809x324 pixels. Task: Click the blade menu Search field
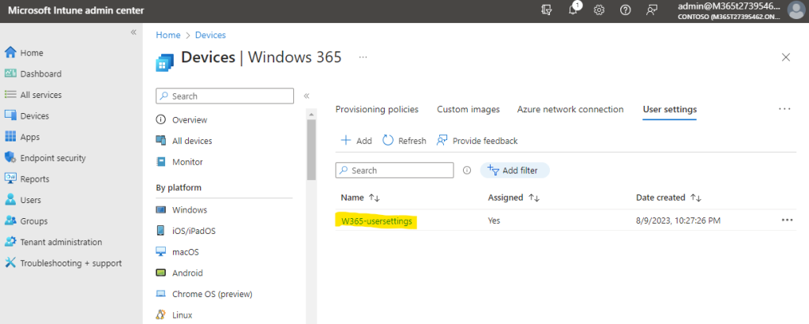click(224, 96)
